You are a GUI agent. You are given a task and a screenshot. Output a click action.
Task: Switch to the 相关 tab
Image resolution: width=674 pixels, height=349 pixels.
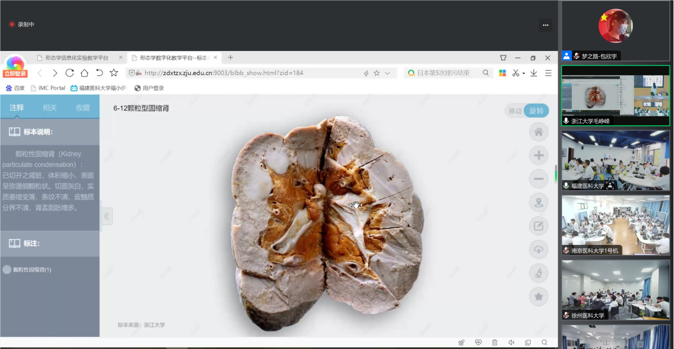49,107
